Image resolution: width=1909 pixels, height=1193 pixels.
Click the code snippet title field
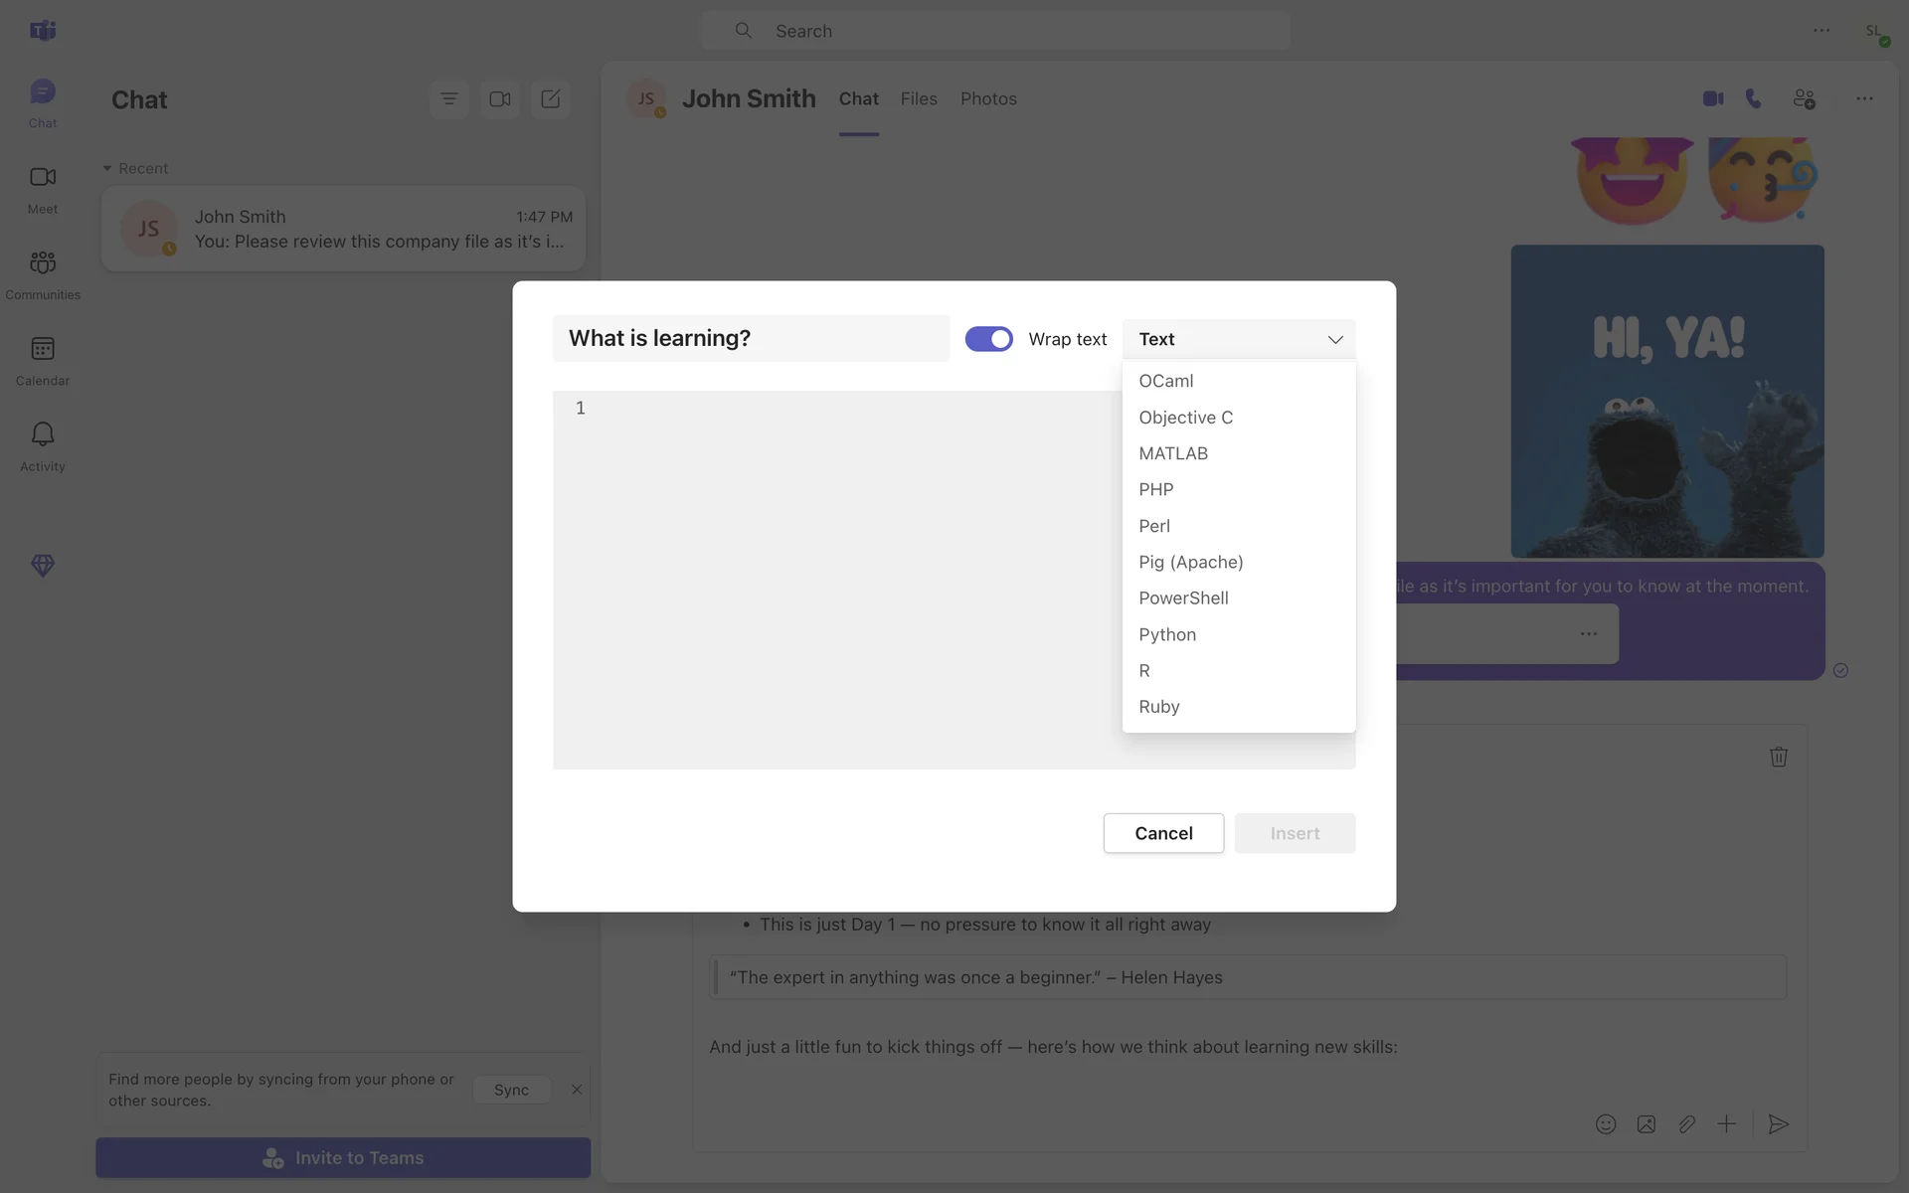[751, 338]
